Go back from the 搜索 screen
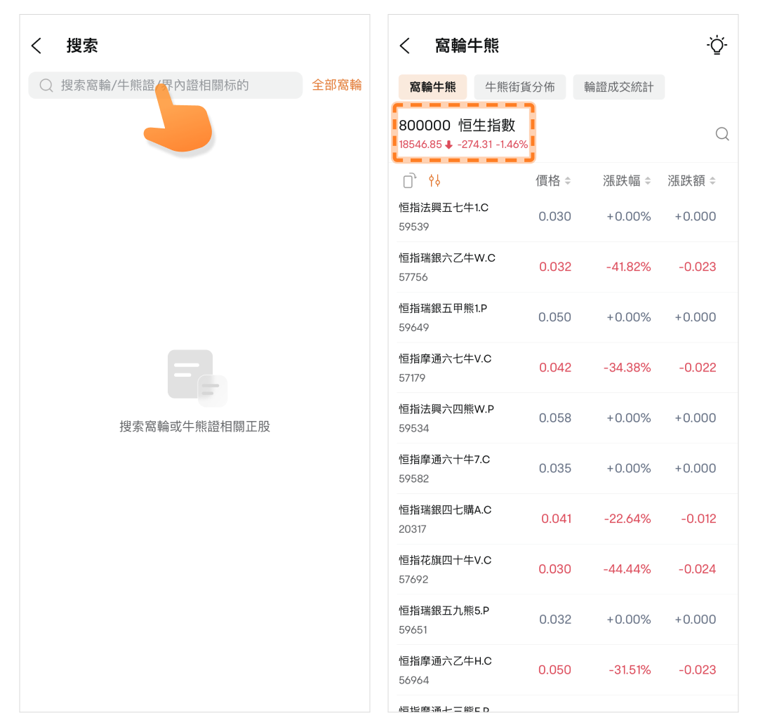This screenshot has width=758, height=727. coord(36,46)
